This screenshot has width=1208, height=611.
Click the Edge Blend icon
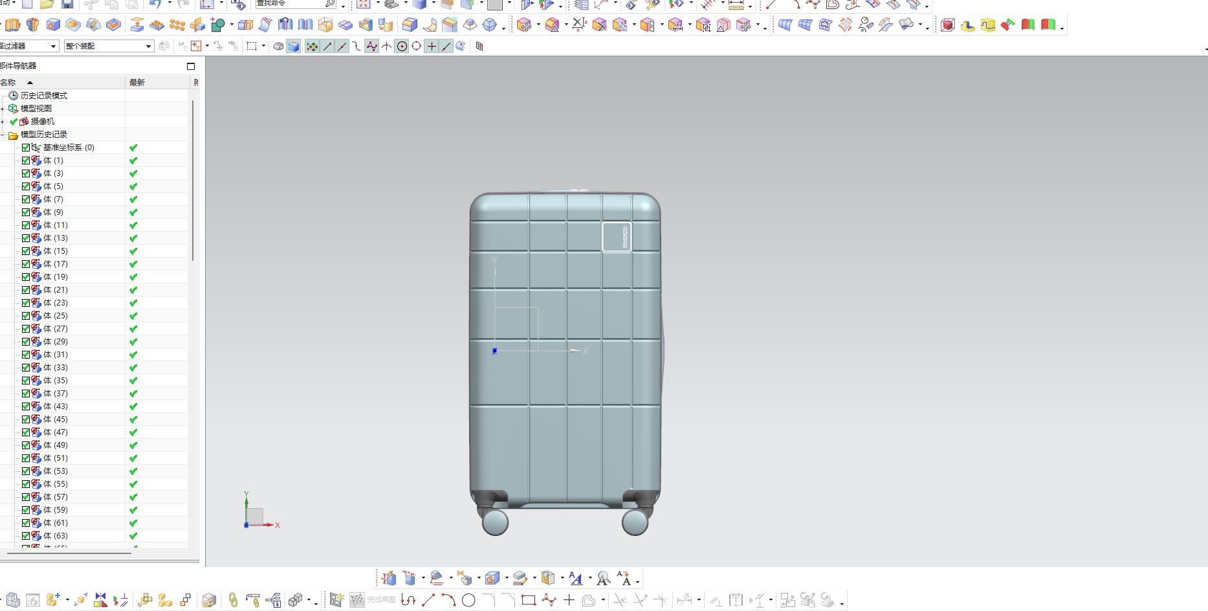(410, 25)
